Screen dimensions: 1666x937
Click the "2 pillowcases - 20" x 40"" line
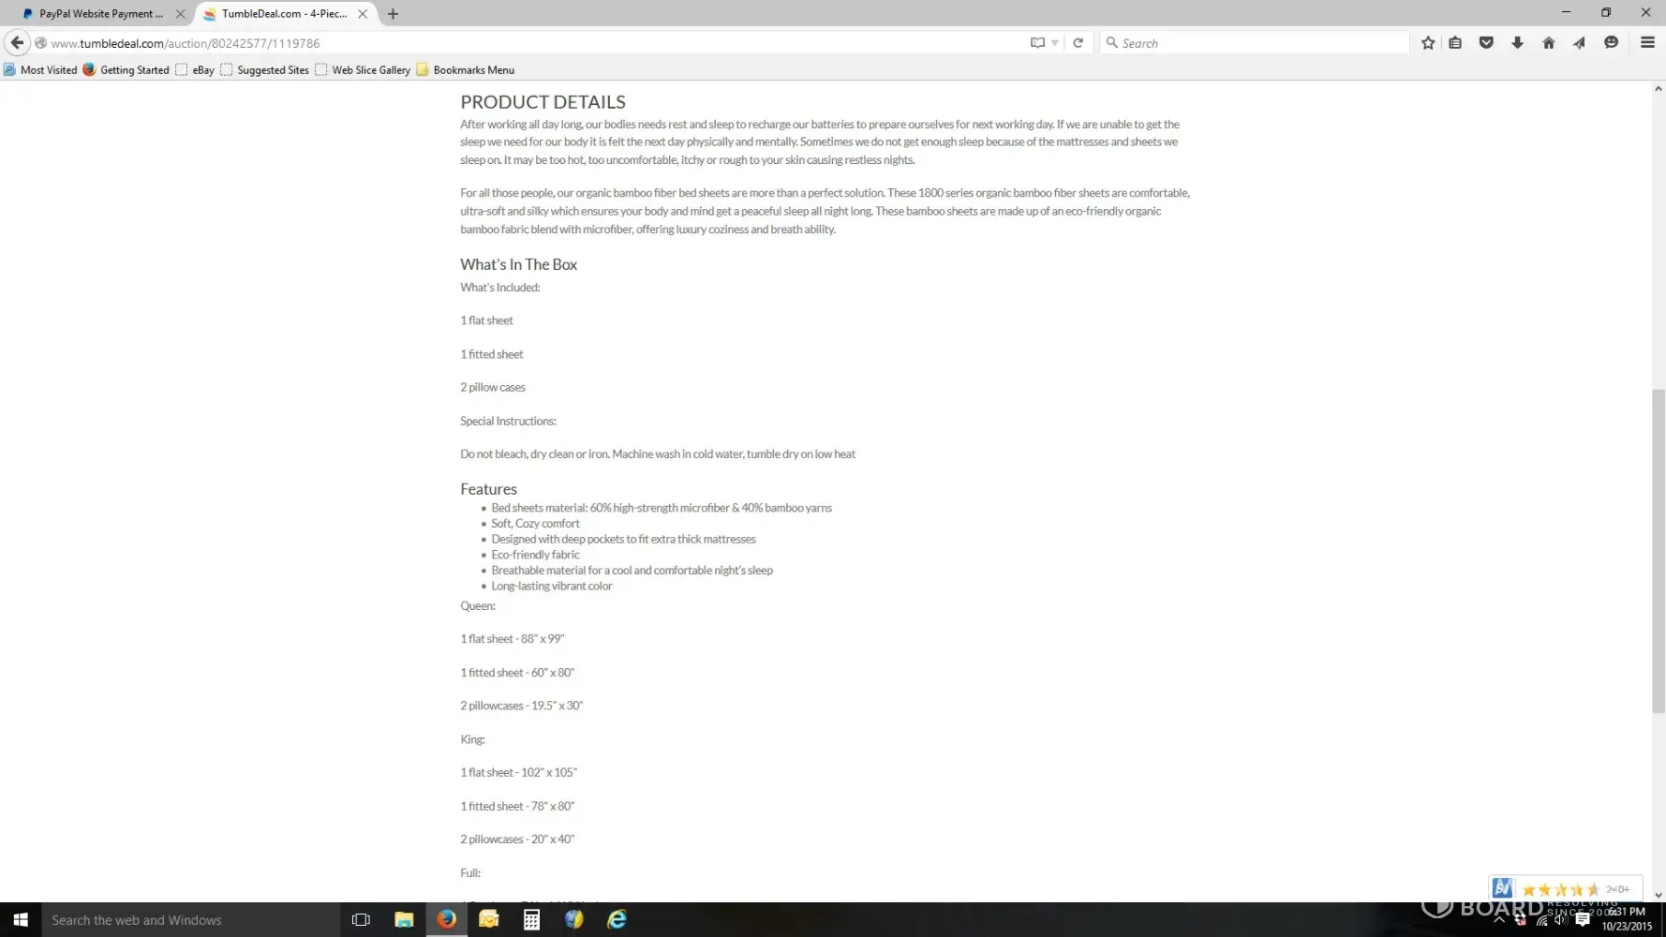tap(517, 840)
